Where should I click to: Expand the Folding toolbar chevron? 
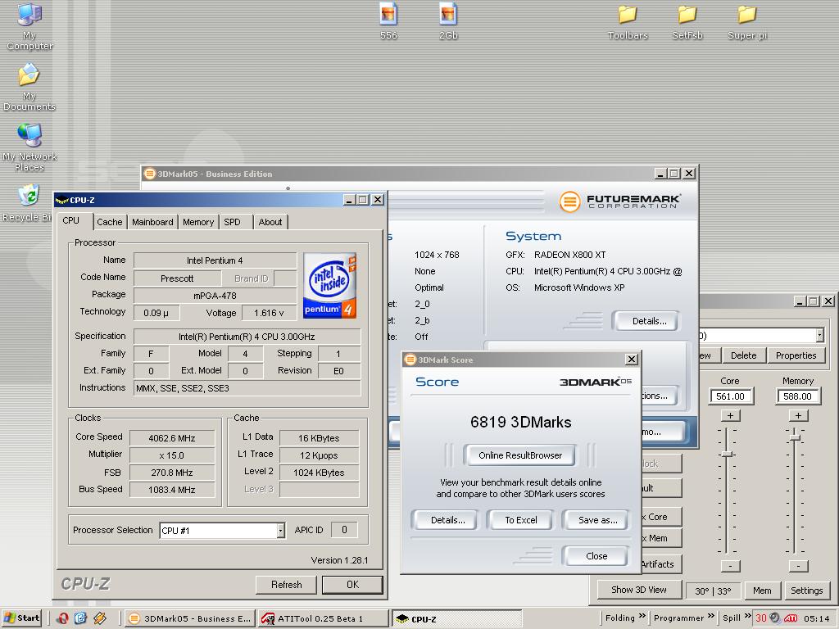click(x=642, y=616)
